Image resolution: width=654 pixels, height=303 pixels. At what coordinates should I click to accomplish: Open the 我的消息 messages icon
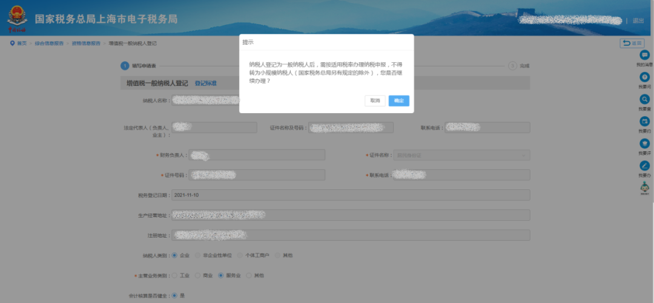click(644, 55)
